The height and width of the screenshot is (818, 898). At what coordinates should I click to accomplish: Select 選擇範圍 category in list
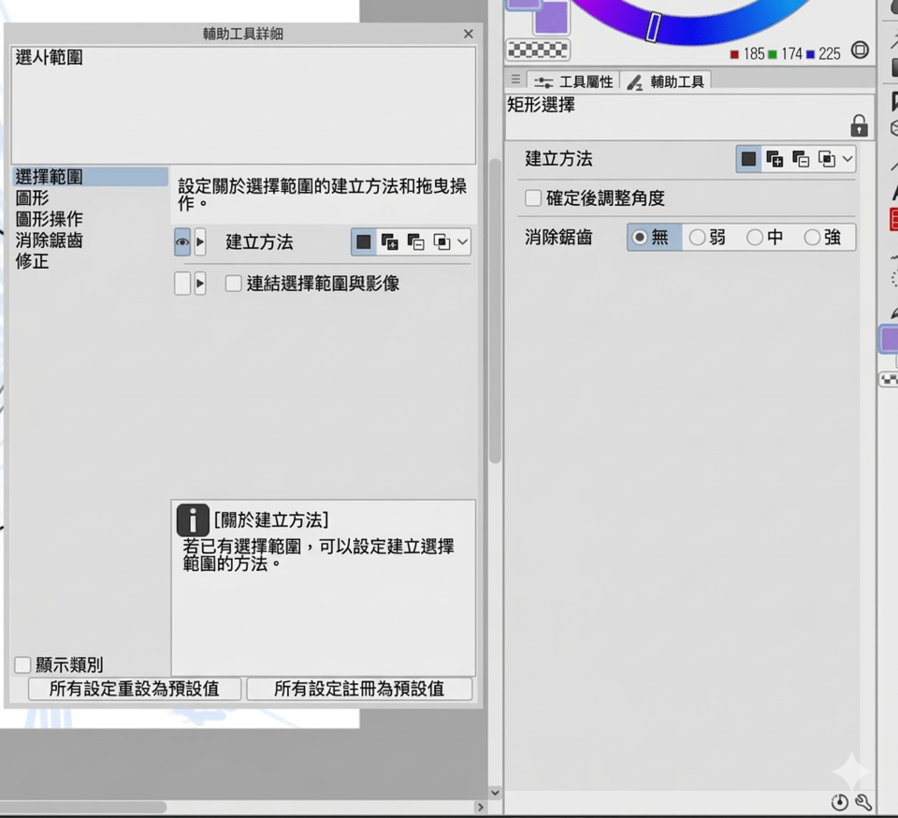tap(91, 177)
